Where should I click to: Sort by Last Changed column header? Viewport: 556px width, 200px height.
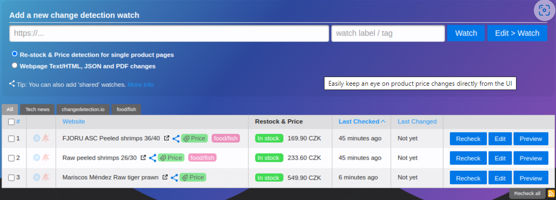[417, 121]
